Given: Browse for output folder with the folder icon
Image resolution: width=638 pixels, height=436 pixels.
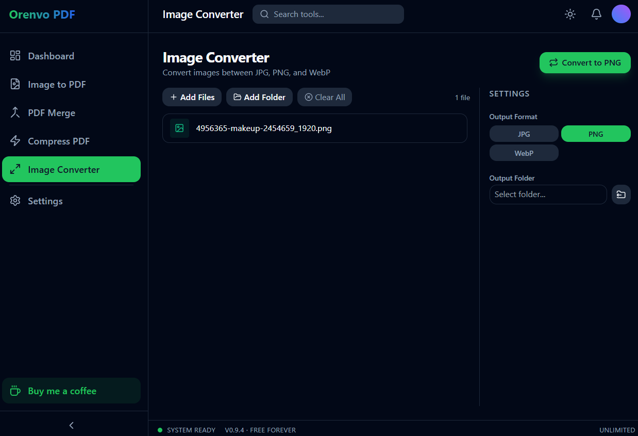Looking at the screenshot, I should 621,195.
